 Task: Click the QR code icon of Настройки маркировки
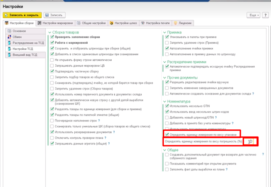point(39,23)
